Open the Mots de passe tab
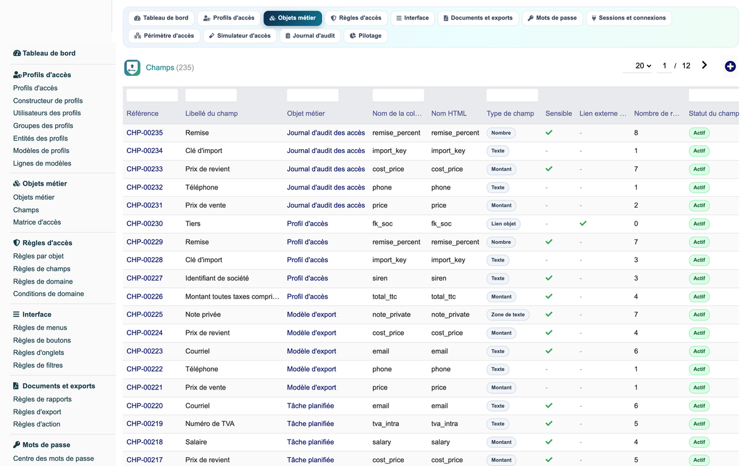This screenshot has height=466, width=753. [x=552, y=18]
